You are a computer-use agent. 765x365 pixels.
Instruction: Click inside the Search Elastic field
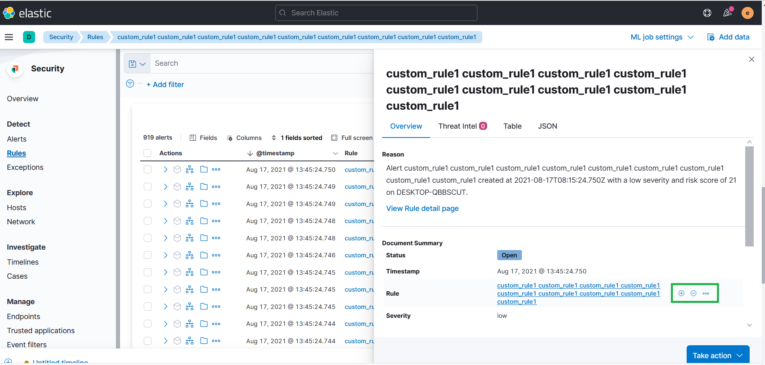[x=376, y=13]
